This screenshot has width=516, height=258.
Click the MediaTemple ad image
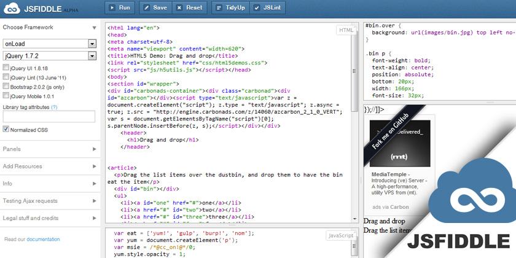coord(400,144)
